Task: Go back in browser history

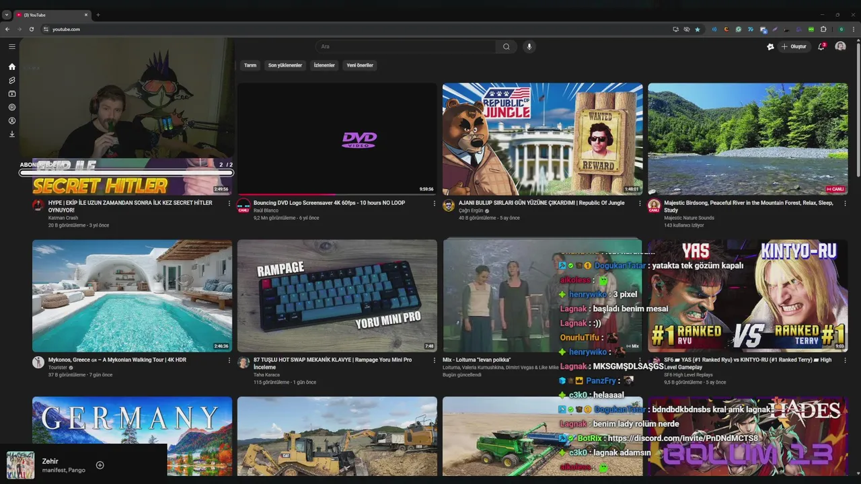Action: pos(7,29)
